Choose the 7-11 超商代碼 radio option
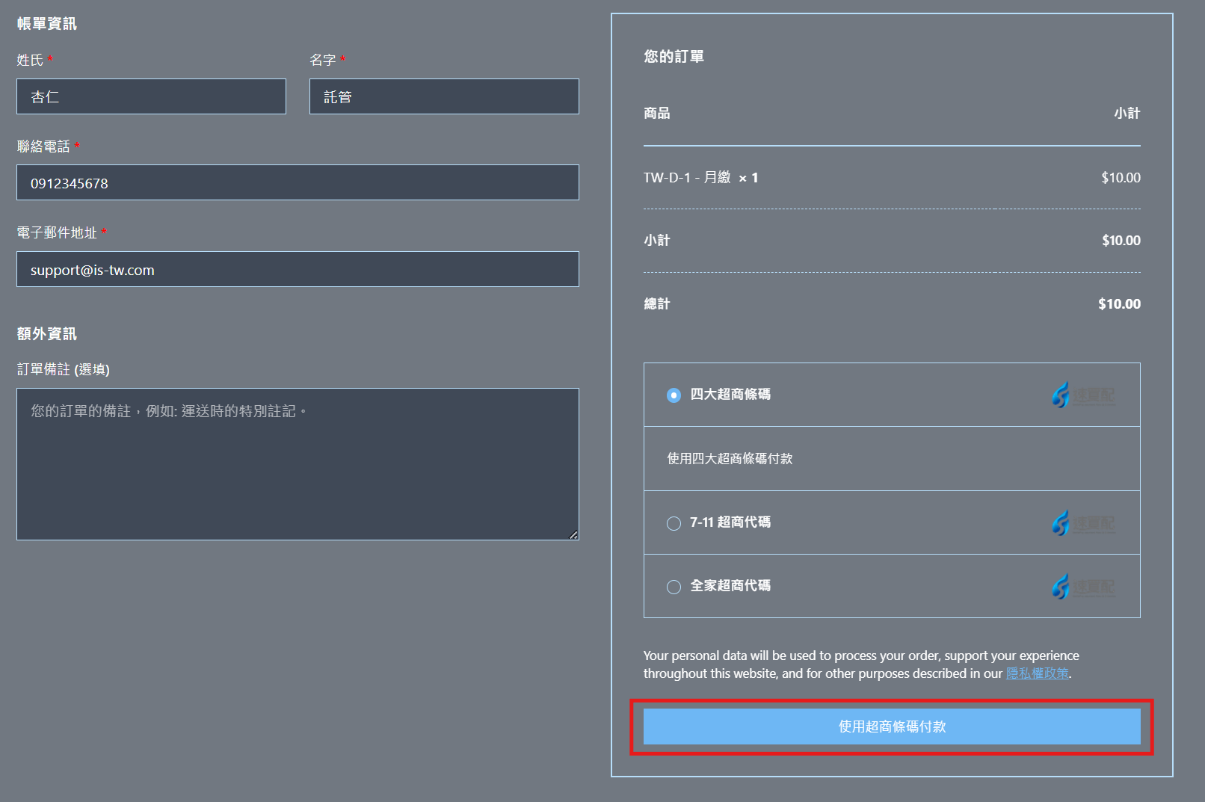Image resolution: width=1205 pixels, height=802 pixels. click(x=674, y=523)
